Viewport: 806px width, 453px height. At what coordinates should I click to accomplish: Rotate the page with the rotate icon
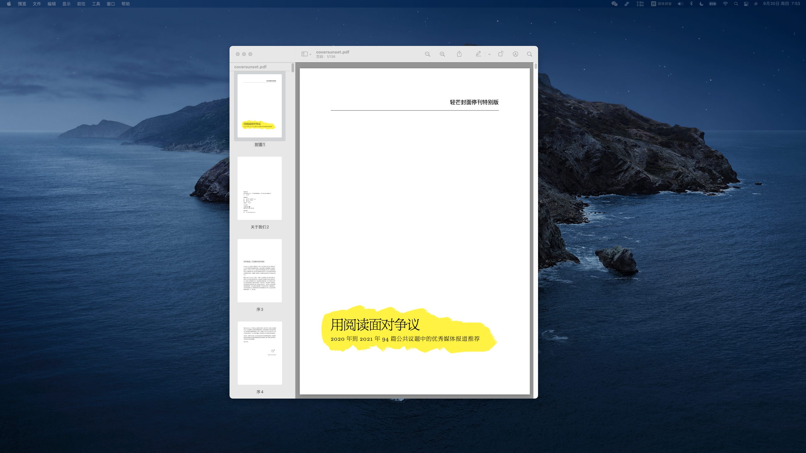point(501,54)
